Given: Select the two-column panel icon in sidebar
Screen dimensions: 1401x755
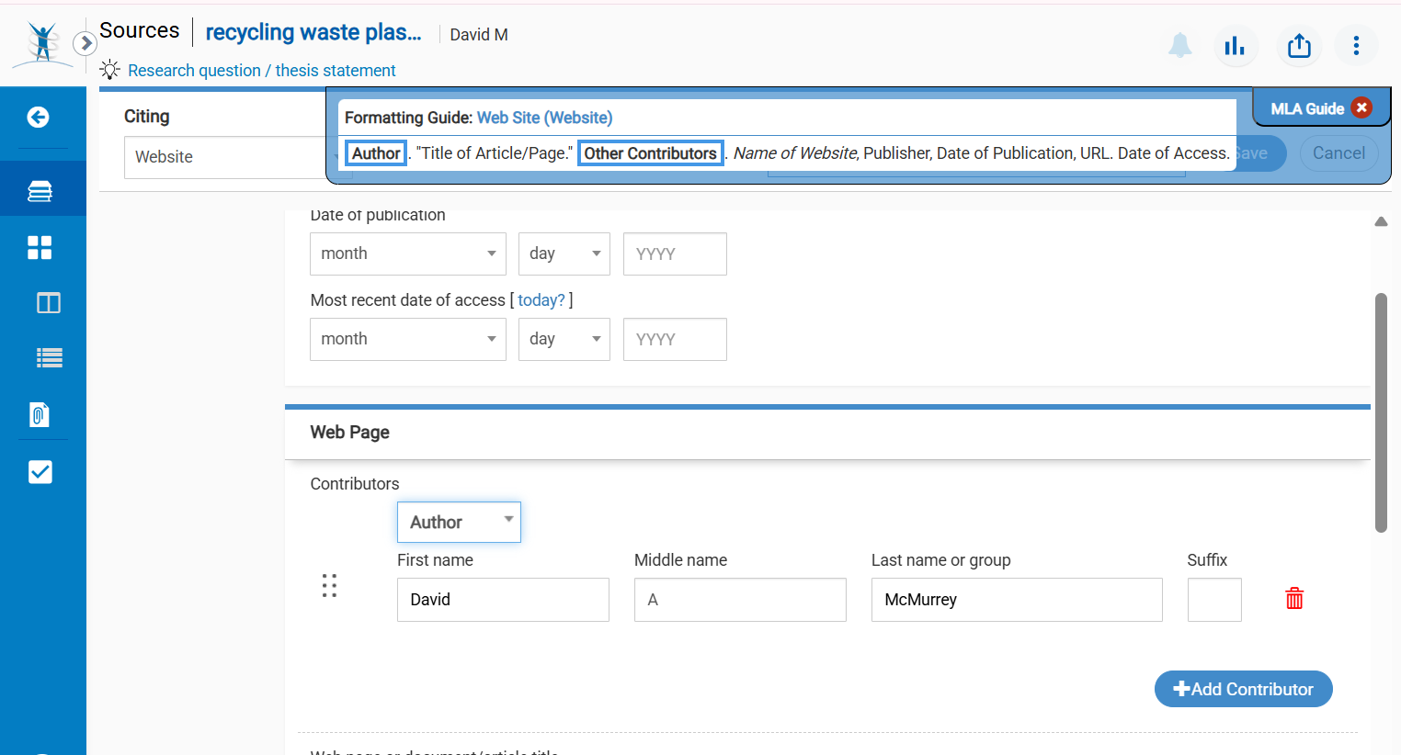Looking at the screenshot, I should pos(49,303).
